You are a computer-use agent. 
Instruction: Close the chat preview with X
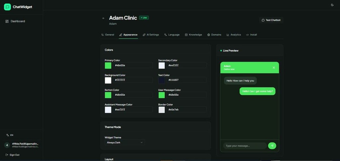click(x=274, y=68)
